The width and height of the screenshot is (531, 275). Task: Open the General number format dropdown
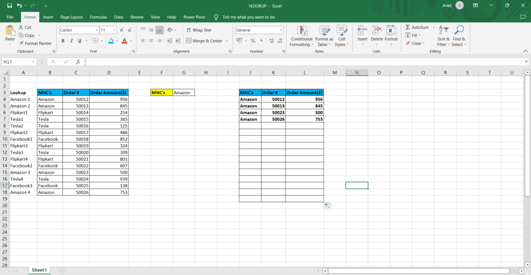point(281,30)
